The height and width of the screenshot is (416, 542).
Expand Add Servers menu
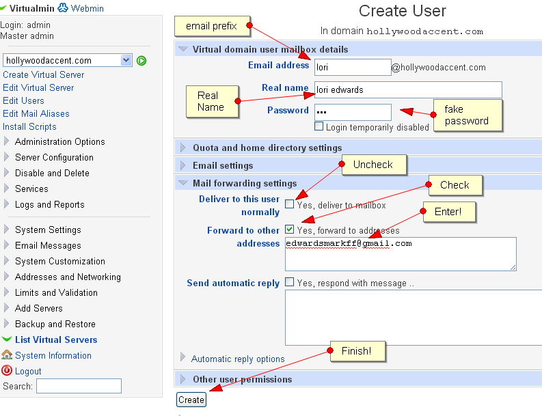[7, 307]
